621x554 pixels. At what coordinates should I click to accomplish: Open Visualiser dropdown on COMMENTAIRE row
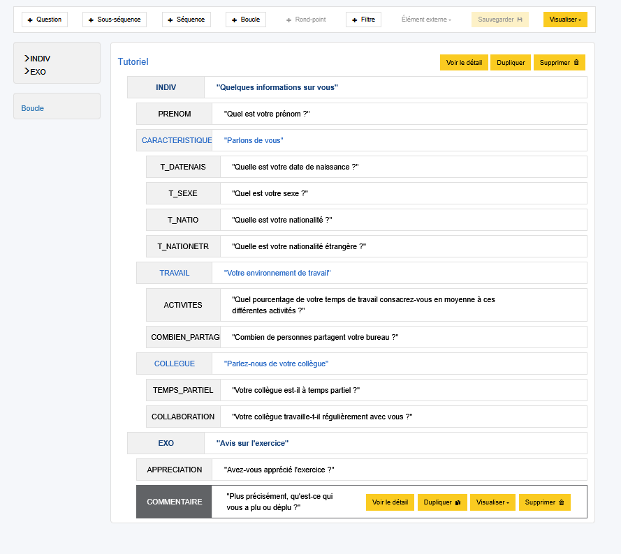492,502
